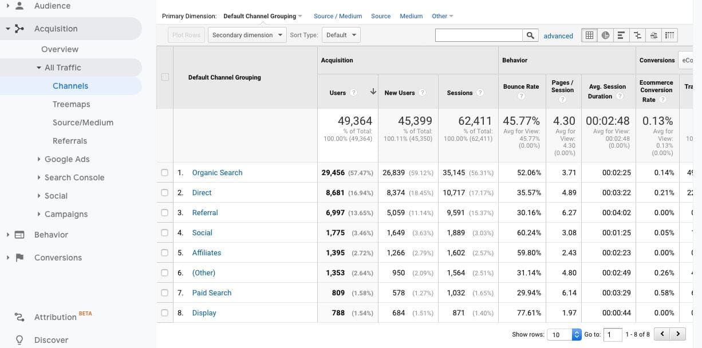
Task: Select the Source / Medium primary dimension
Action: click(x=338, y=16)
